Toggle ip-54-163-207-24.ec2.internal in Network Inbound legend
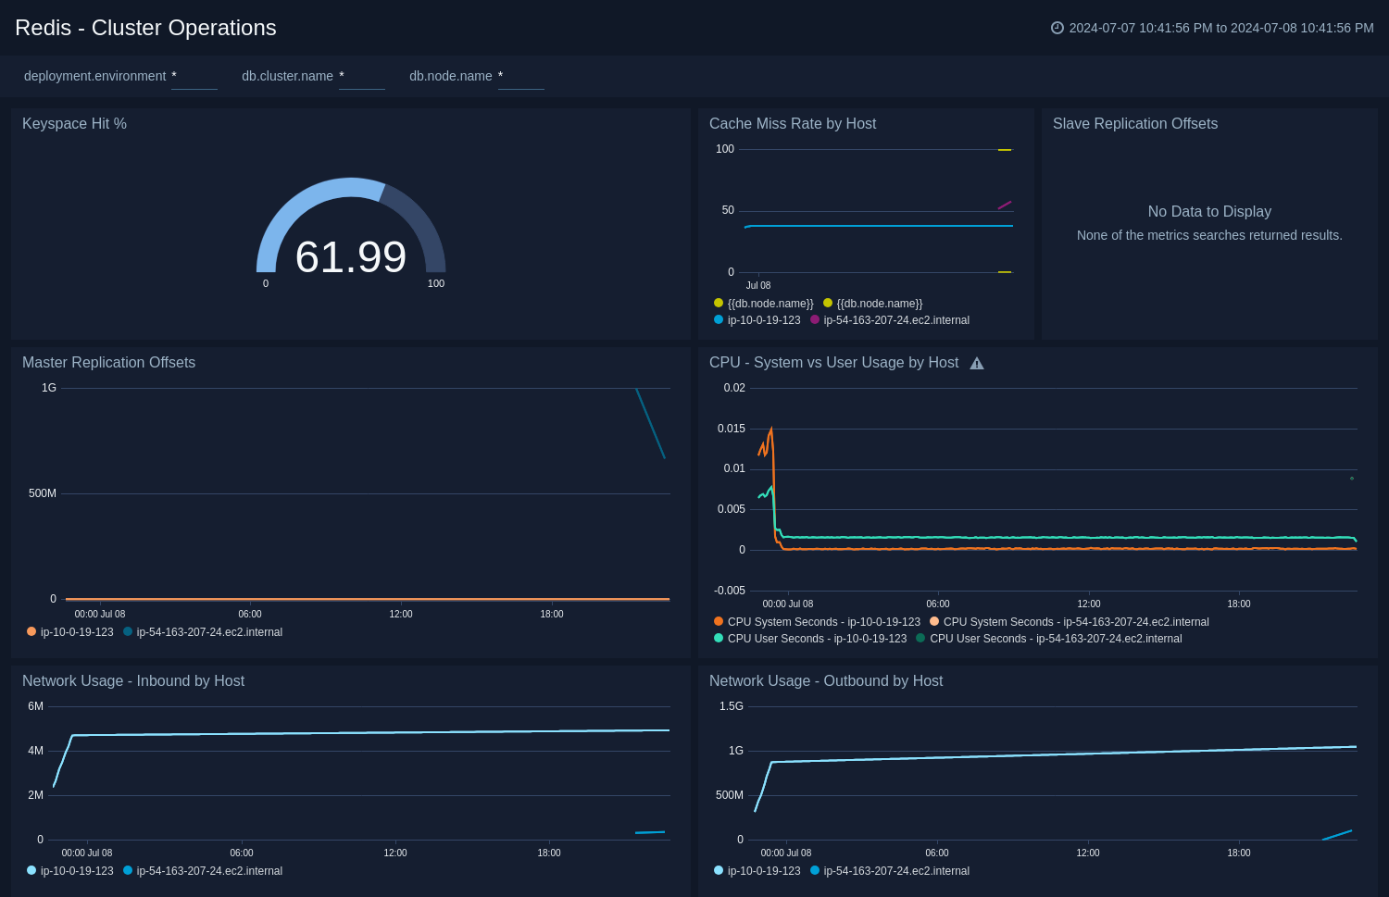The width and height of the screenshot is (1389, 897). coord(203,871)
